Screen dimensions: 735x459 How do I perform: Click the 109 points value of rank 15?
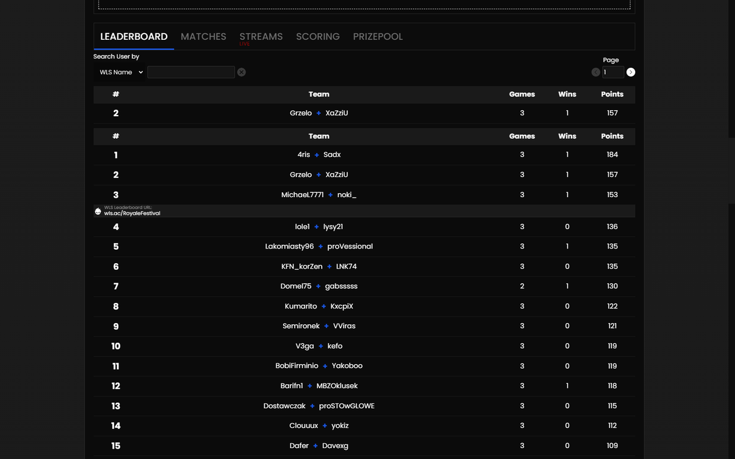point(612,446)
